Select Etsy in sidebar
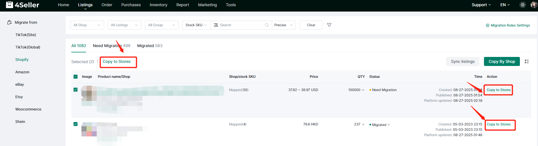 [19, 97]
